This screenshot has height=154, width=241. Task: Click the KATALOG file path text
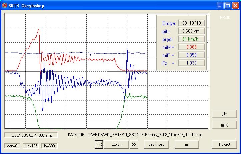point(135,135)
